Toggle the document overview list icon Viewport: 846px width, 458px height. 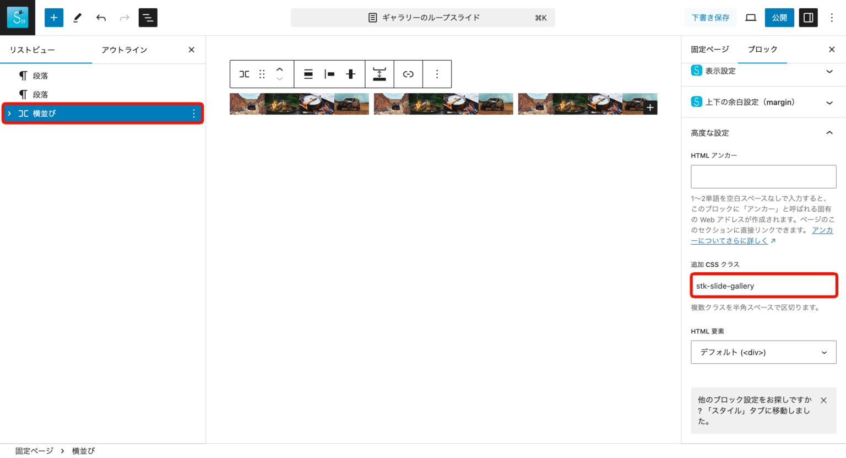click(147, 17)
